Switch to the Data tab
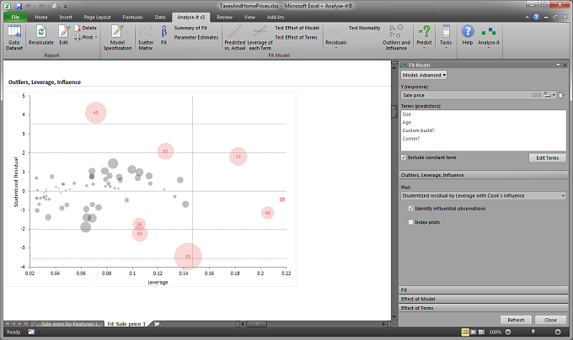The image size is (573, 340). pyautogui.click(x=160, y=17)
